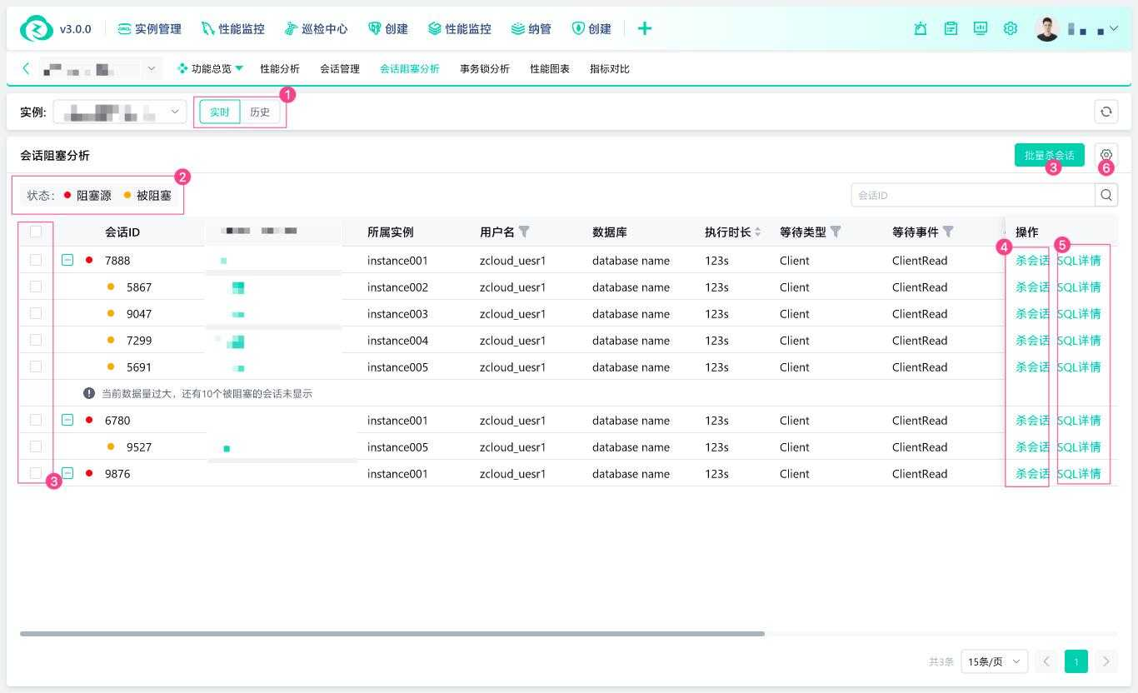
Task: Switch to the 会话管理 tab
Action: pos(340,68)
